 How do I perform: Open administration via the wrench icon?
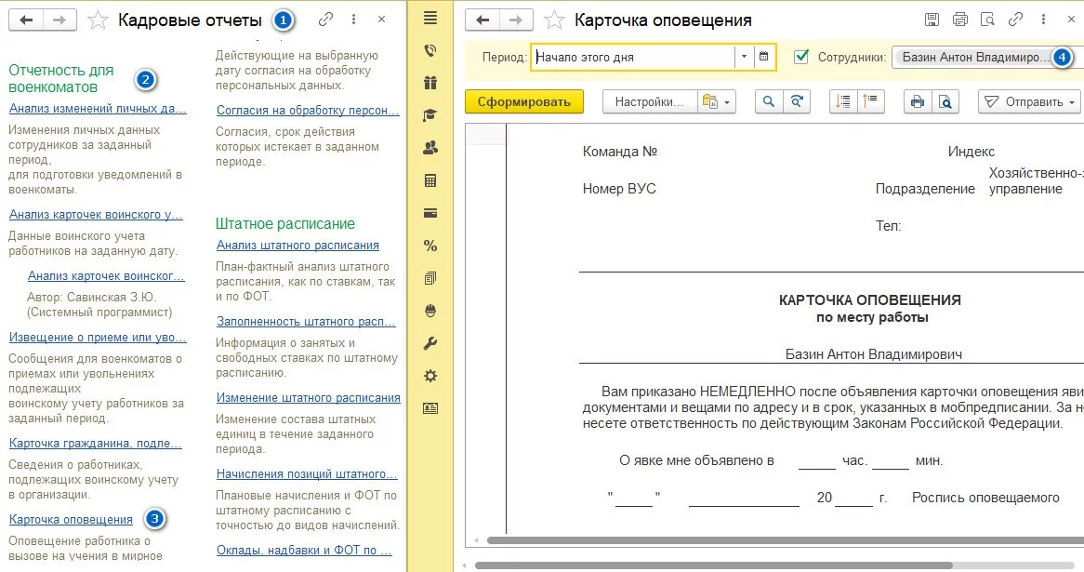(429, 343)
